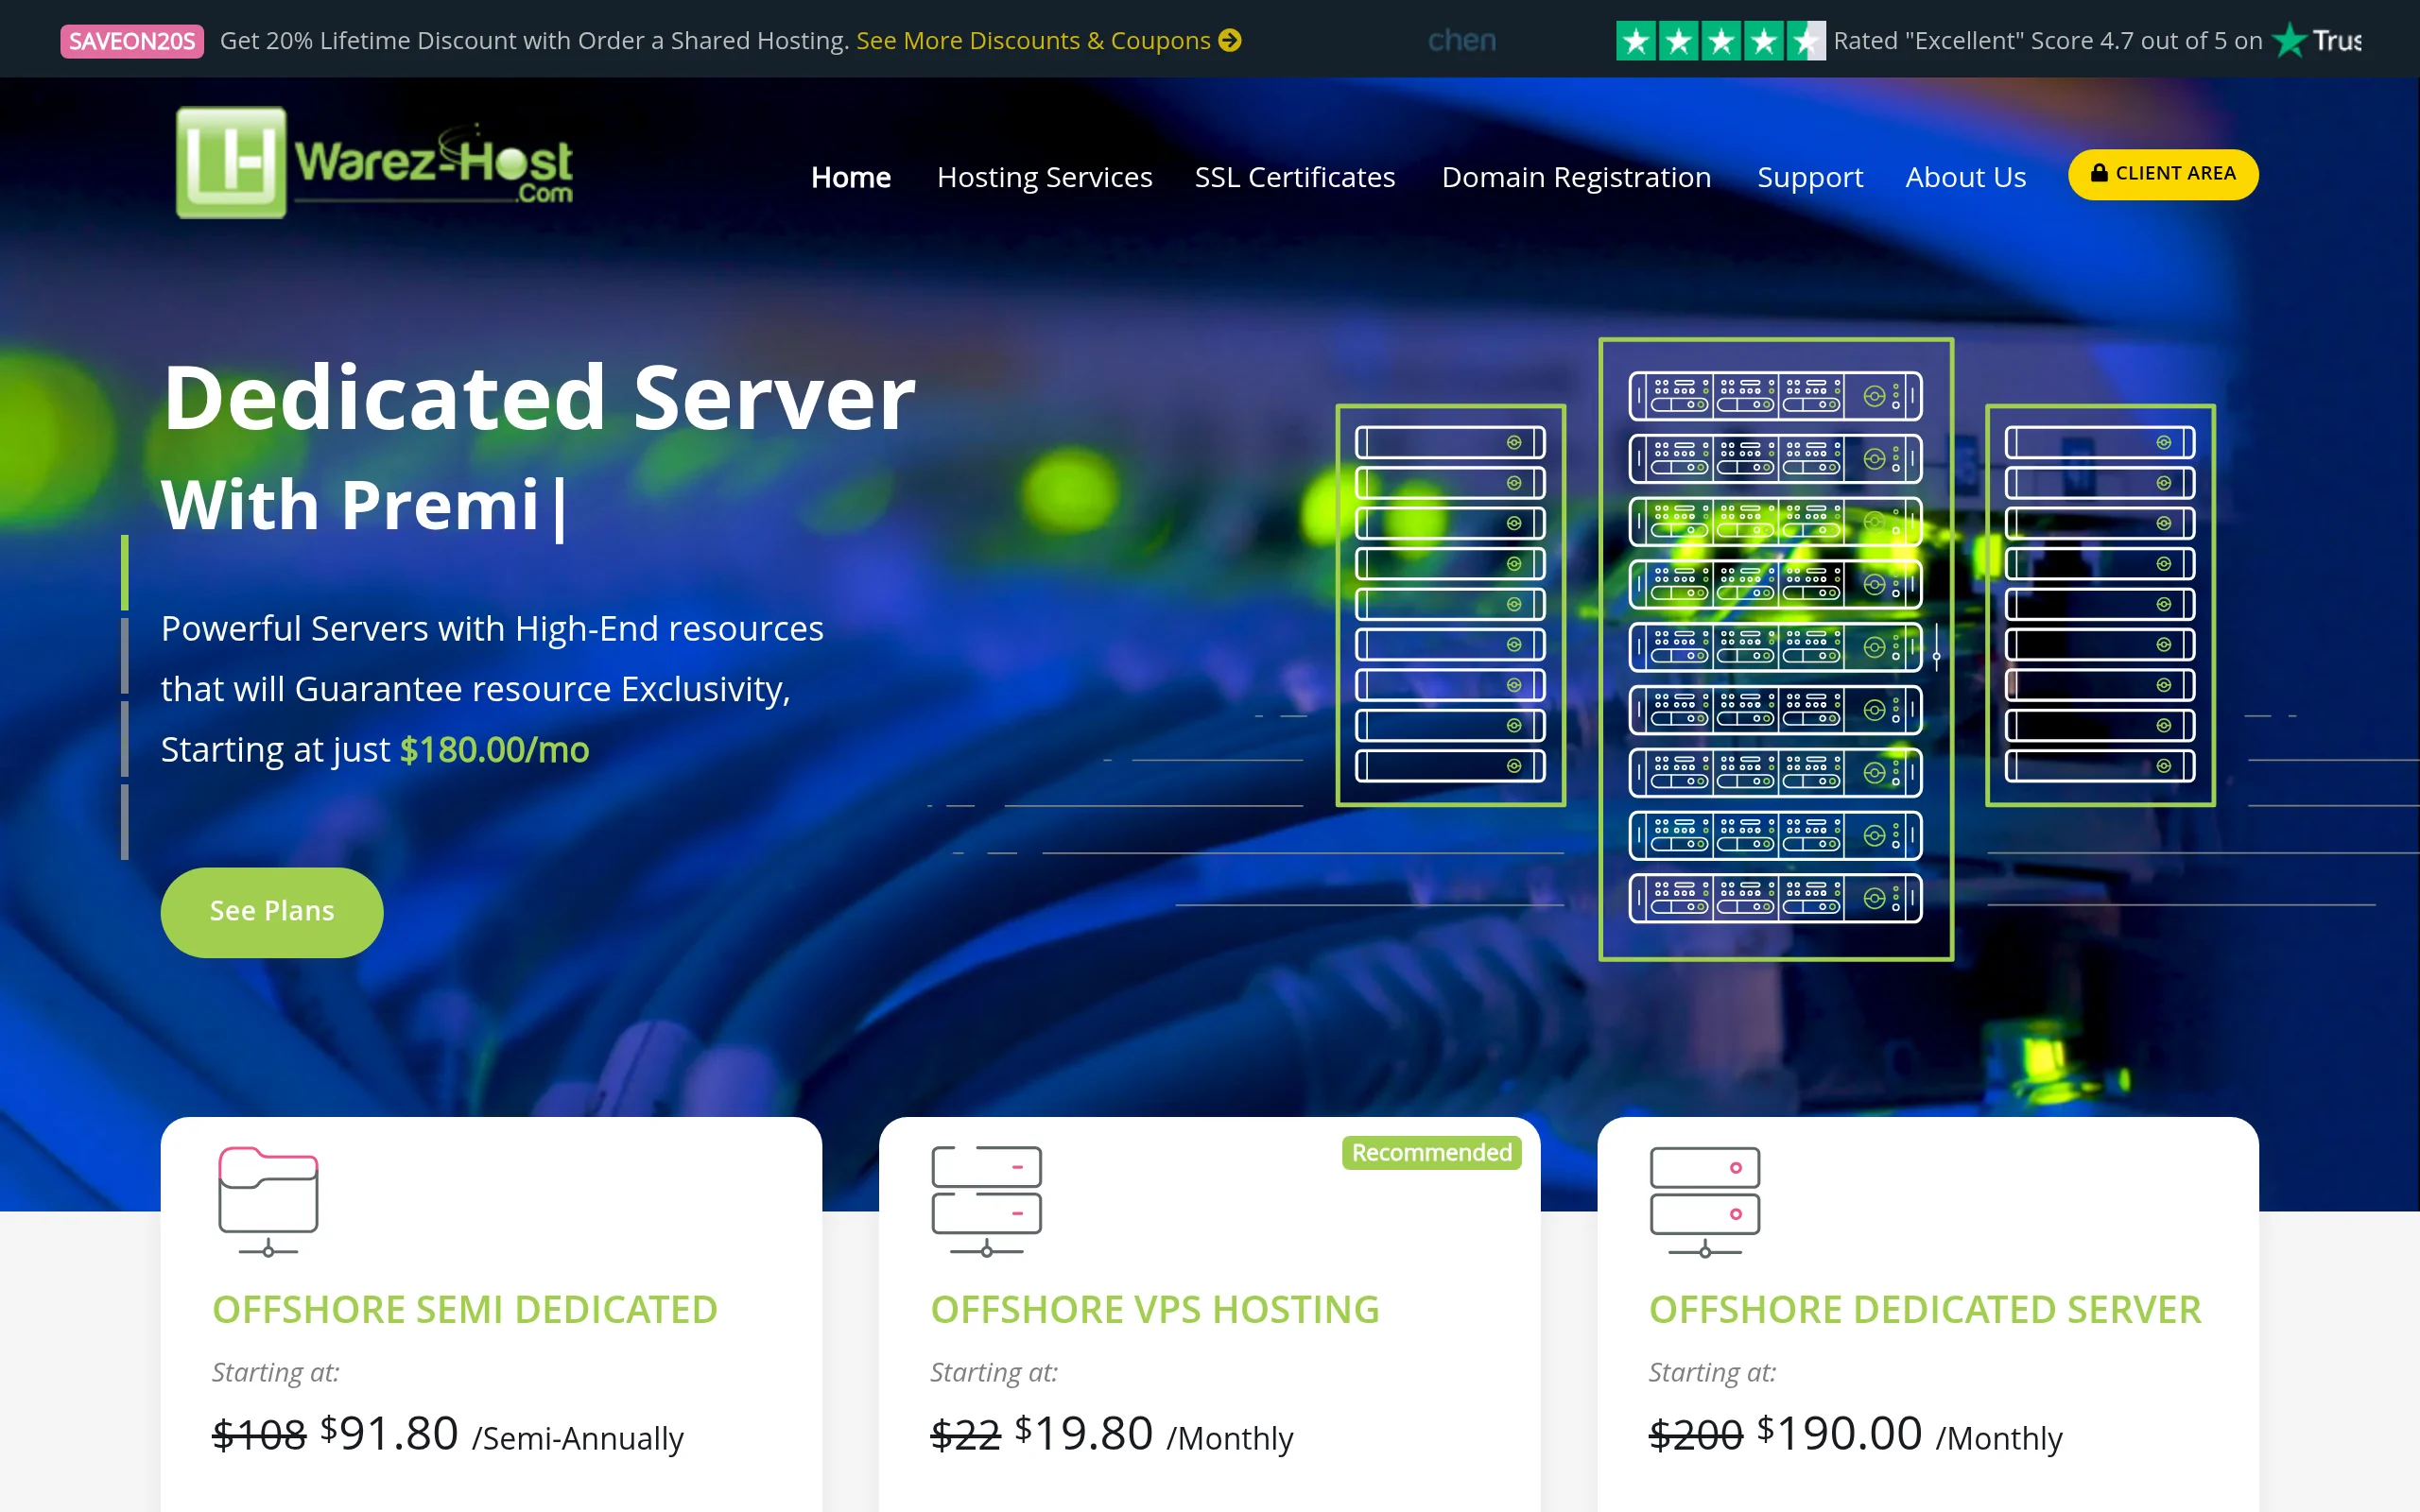
Task: Click the large center server rack illustration
Action: tap(1776, 649)
